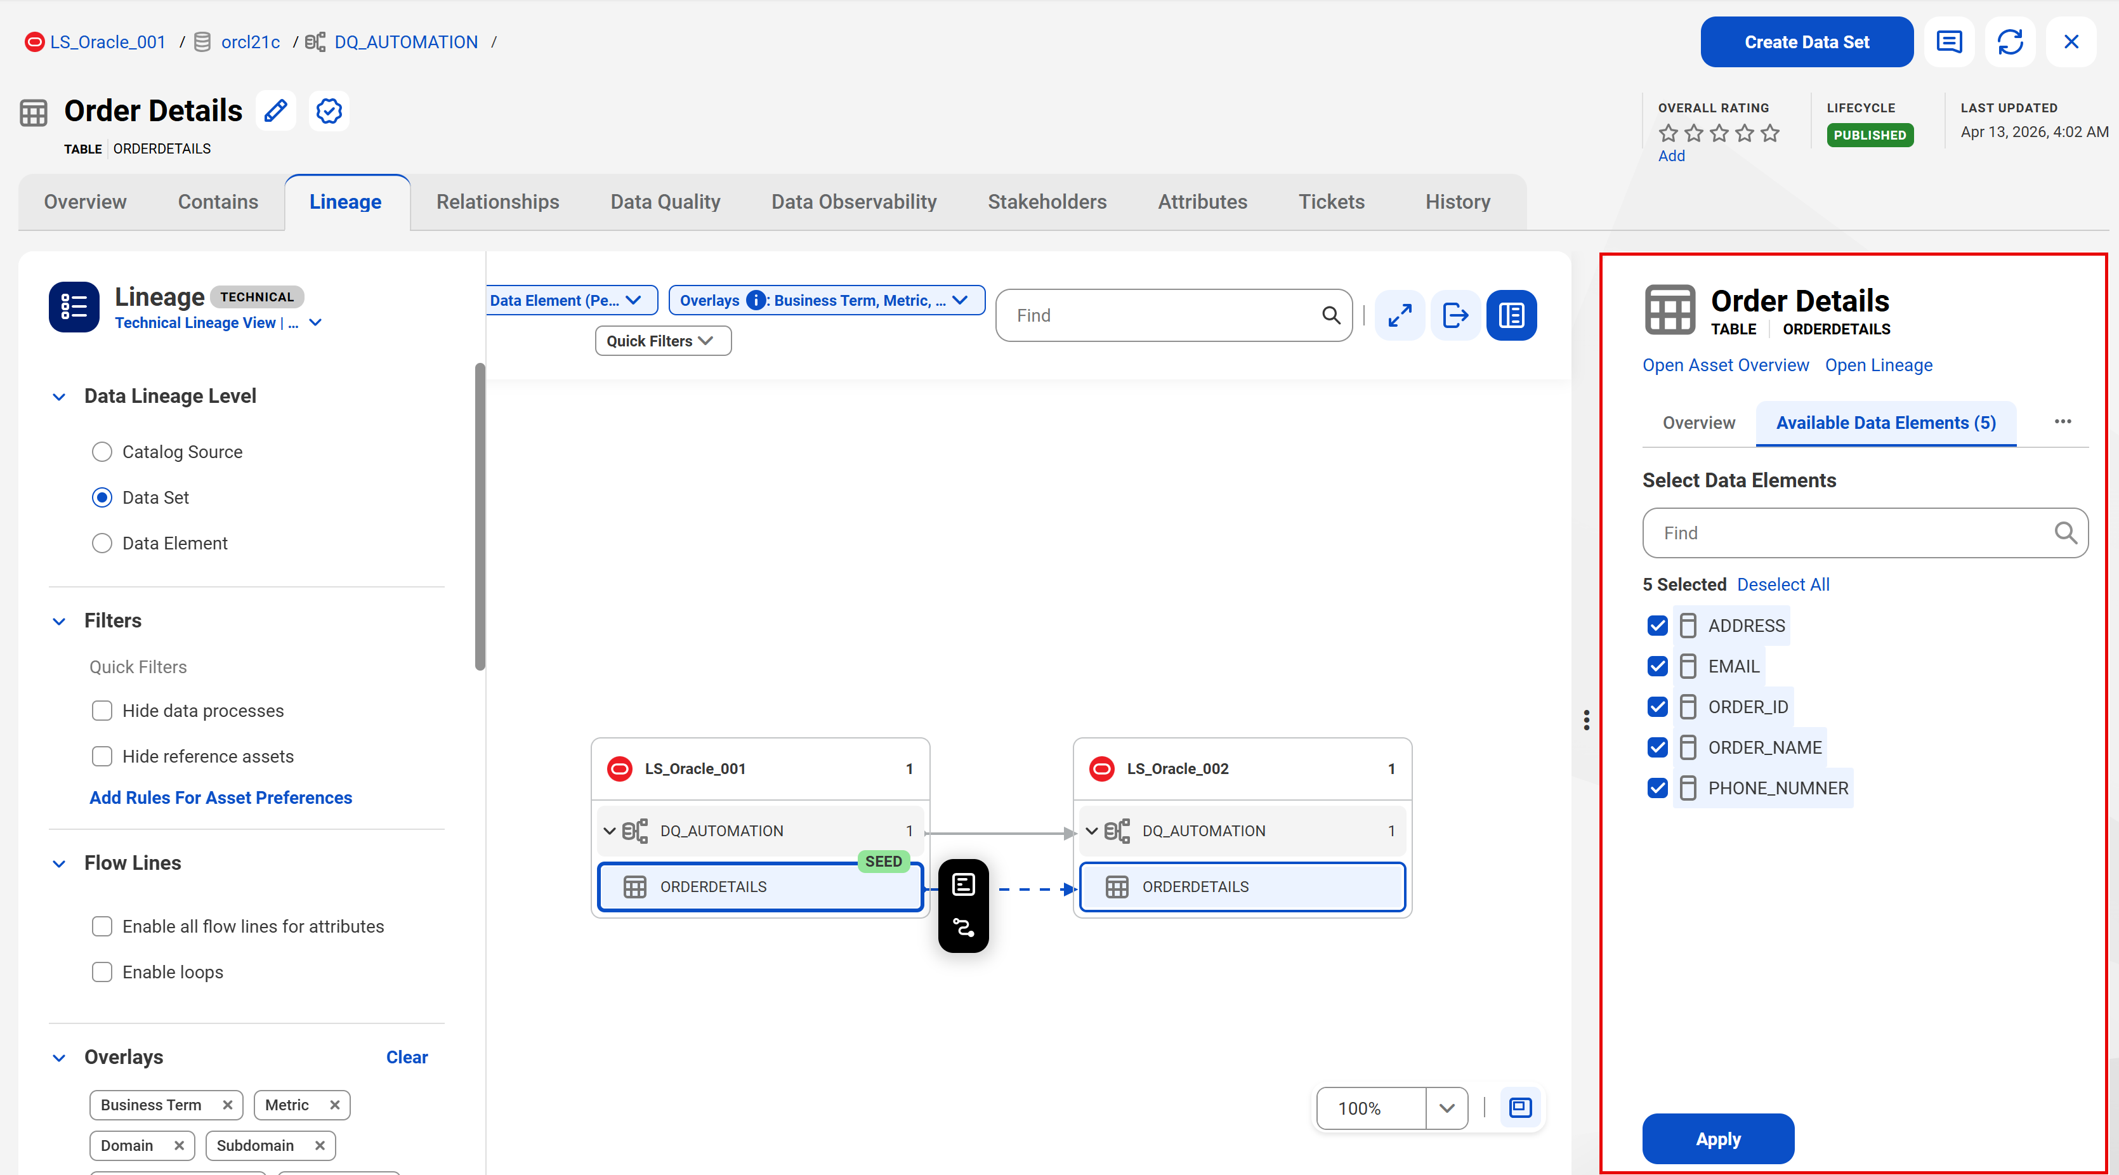This screenshot has width=2119, height=1175.
Task: Toggle the side details panel icon
Action: (x=1511, y=315)
